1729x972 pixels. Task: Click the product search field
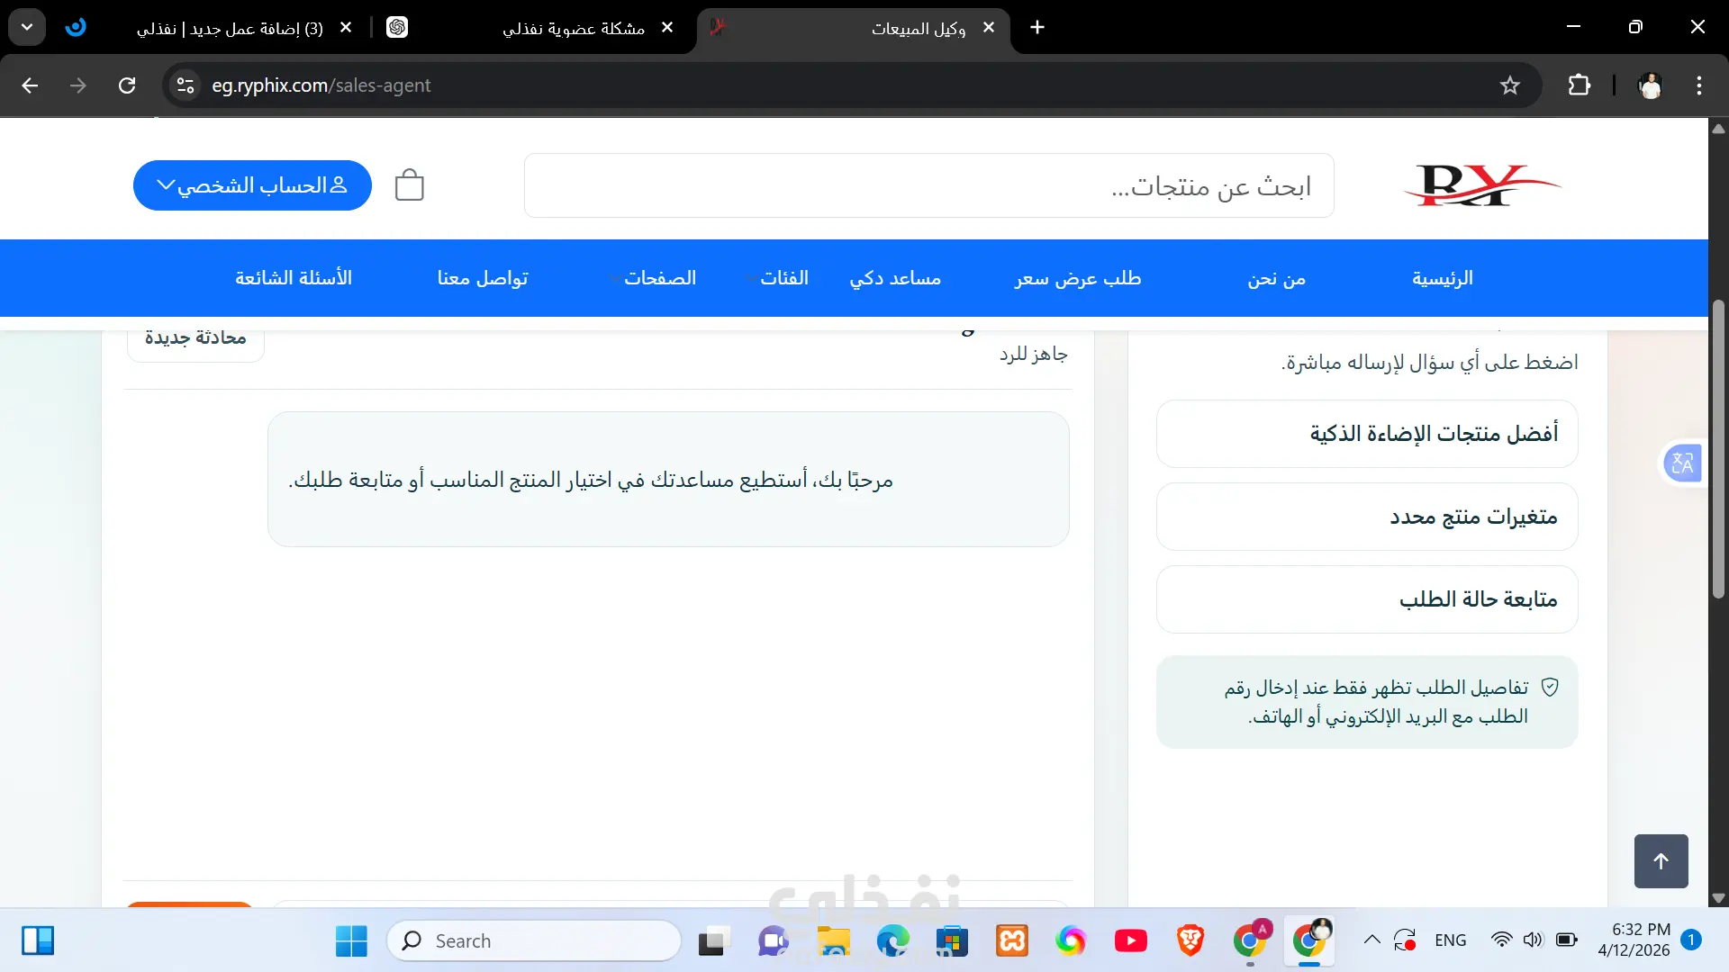pos(928,185)
